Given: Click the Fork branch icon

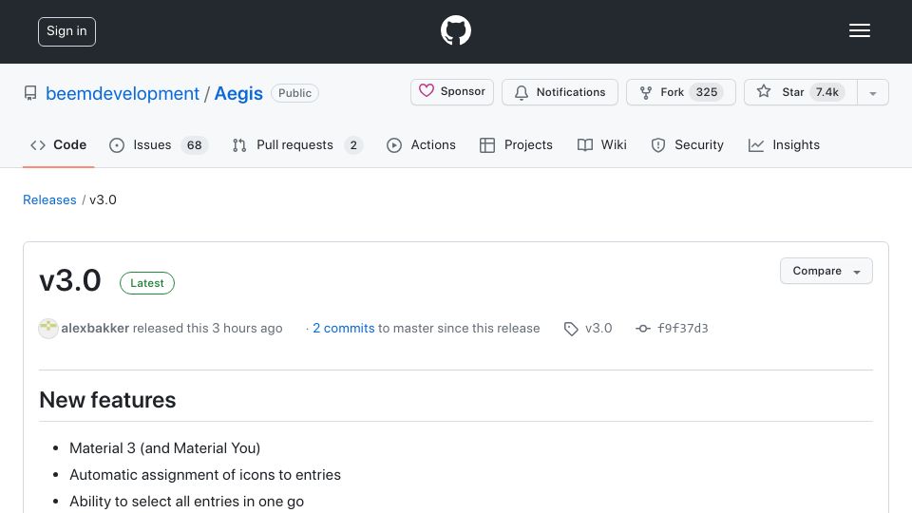Looking at the screenshot, I should click(646, 92).
